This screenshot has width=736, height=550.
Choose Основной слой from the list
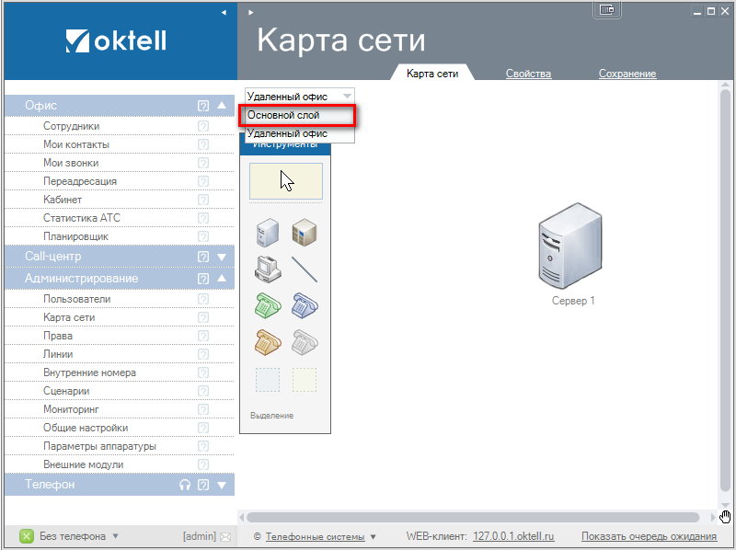pyautogui.click(x=296, y=115)
